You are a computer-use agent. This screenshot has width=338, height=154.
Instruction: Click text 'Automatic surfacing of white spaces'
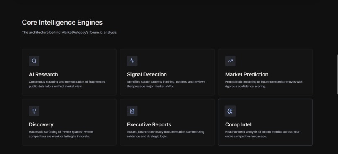click(x=56, y=132)
